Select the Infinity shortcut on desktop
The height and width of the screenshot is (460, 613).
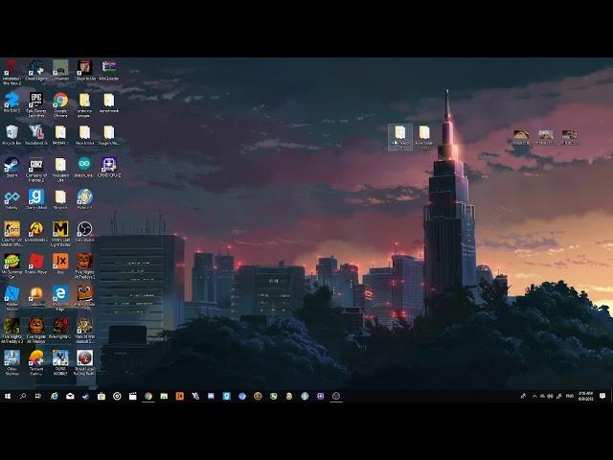coord(11,199)
